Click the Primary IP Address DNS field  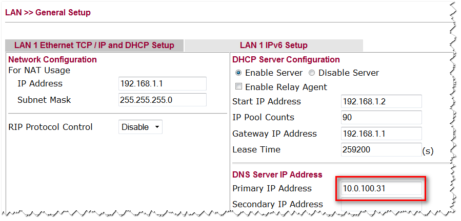click(381, 189)
